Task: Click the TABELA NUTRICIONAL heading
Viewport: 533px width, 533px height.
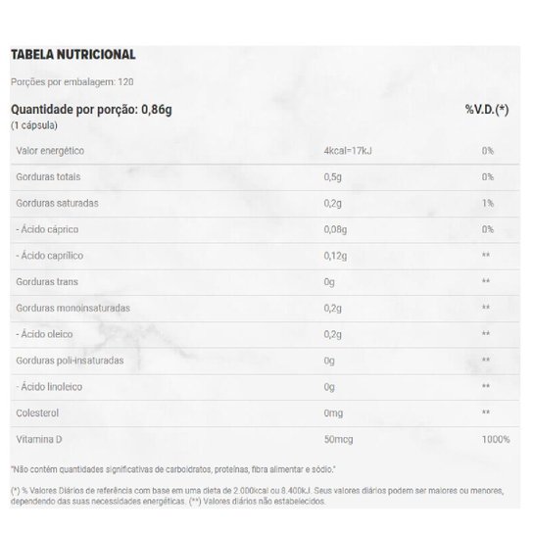Action: click(73, 55)
